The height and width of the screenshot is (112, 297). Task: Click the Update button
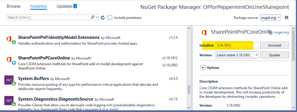coord(275,55)
